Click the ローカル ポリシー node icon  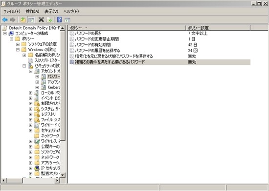(37, 93)
